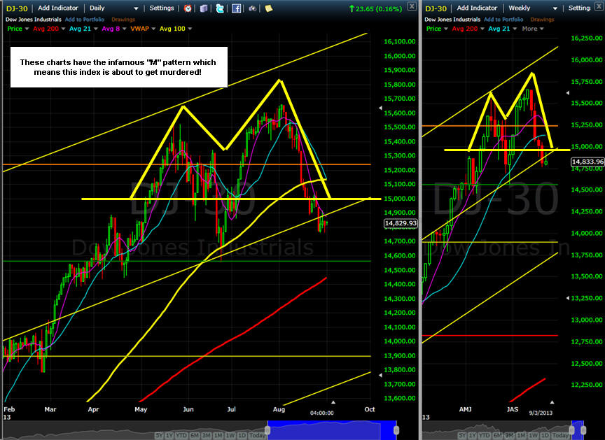
Task: Select the YTD range button on daily chart
Action: [x=181, y=434]
